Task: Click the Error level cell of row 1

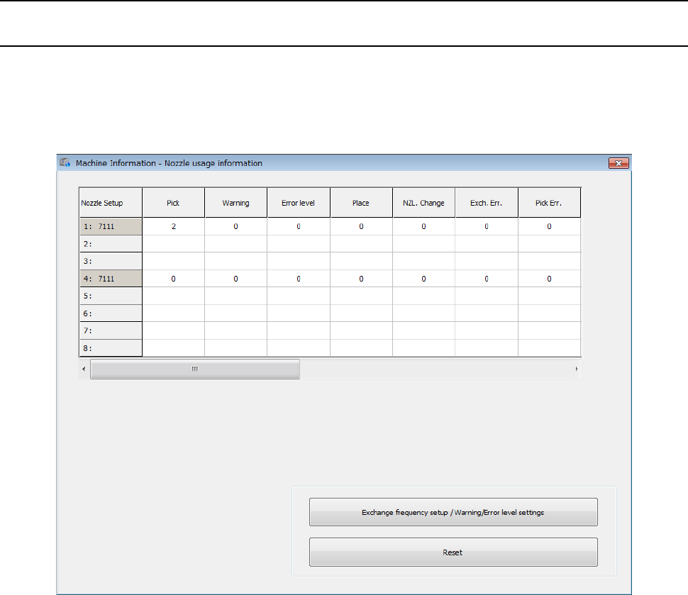Action: pos(299,226)
